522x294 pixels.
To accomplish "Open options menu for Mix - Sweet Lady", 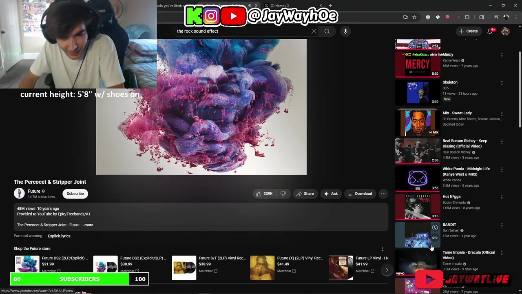I will 502,114.
